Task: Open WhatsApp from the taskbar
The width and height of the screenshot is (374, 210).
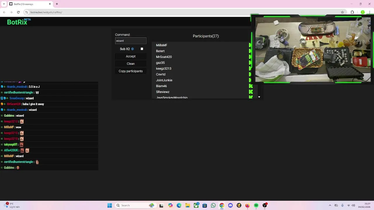Action: (213, 205)
